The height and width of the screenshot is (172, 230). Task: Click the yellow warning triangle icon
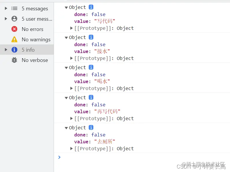pos(14,39)
